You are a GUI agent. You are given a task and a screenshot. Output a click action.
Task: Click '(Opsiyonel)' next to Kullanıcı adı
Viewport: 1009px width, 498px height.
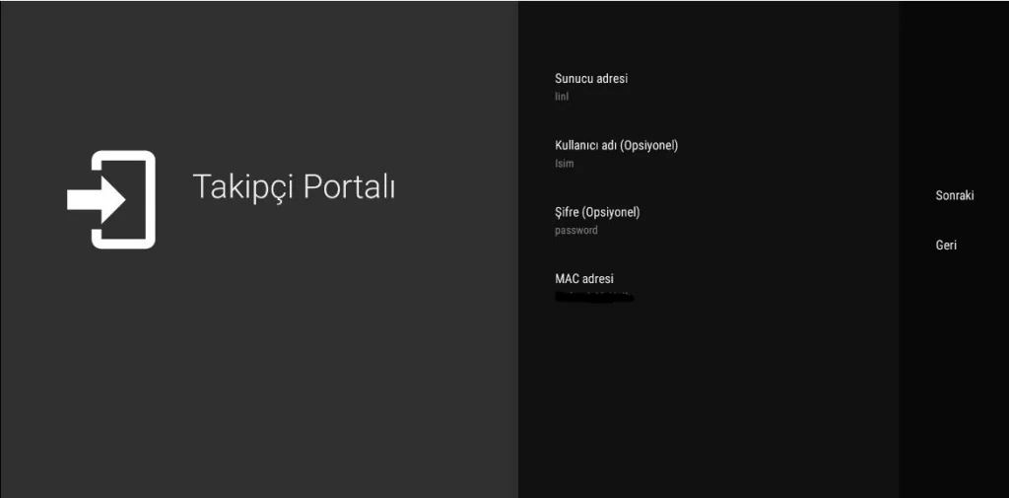[649, 146]
